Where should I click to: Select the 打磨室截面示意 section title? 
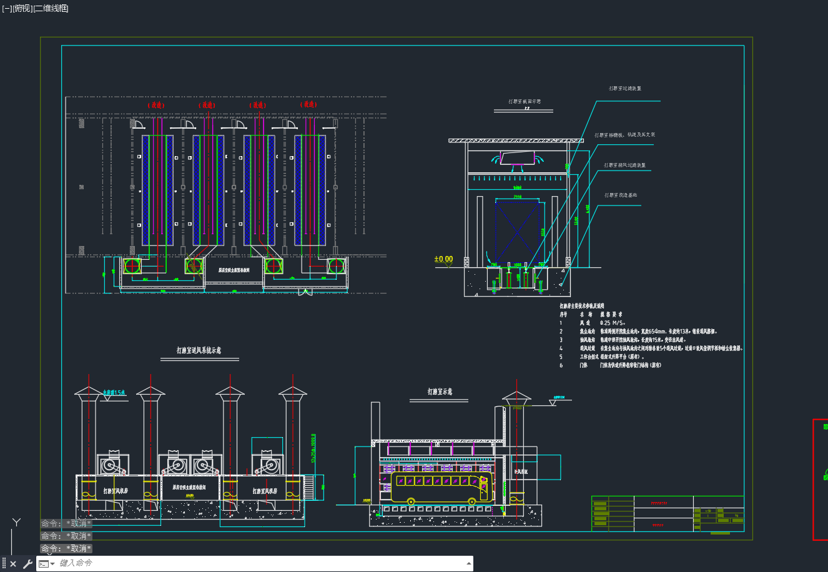click(x=524, y=101)
